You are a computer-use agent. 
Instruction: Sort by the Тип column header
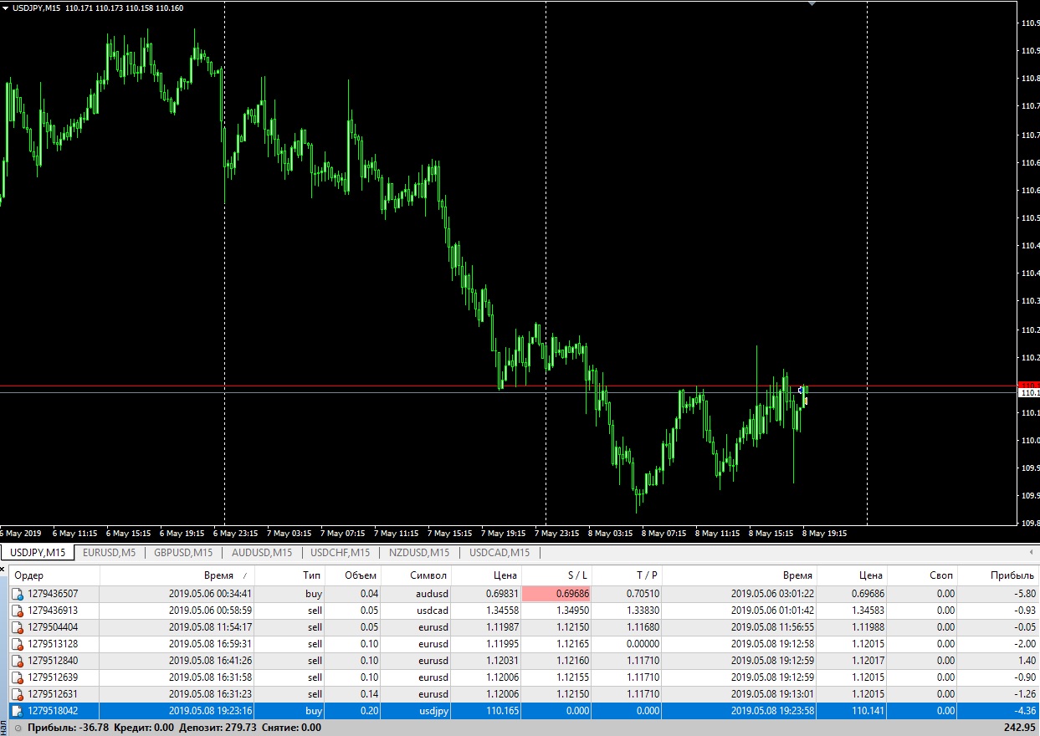[x=289, y=575]
